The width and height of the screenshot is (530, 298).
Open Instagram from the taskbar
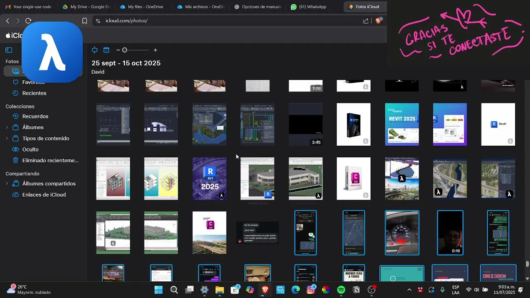click(x=311, y=290)
